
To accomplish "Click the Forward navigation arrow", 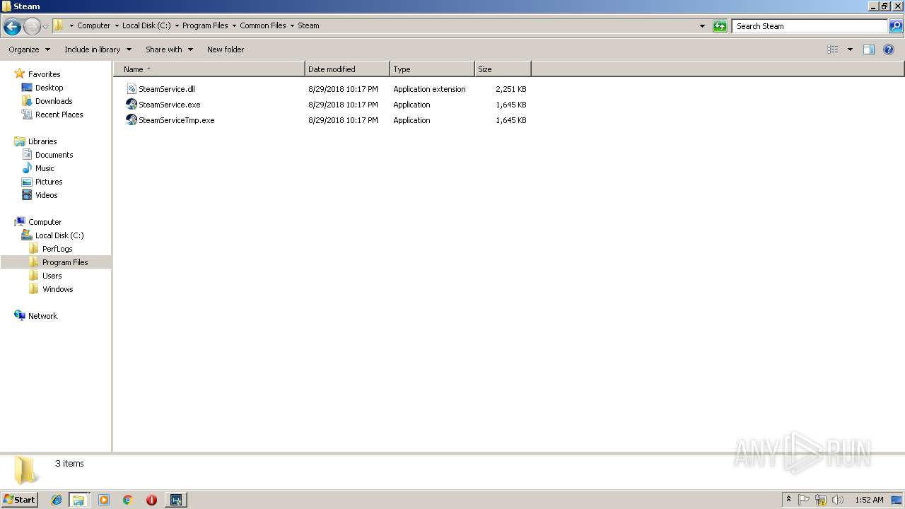I will (x=32, y=27).
